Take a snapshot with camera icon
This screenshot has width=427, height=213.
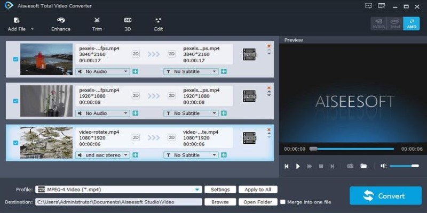(x=350, y=166)
